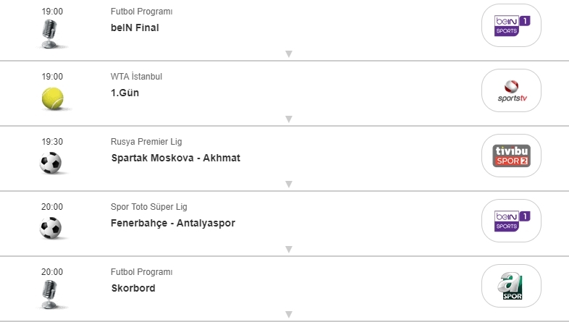
Task: Open the Sports TV channel logo
Action: pos(511,90)
